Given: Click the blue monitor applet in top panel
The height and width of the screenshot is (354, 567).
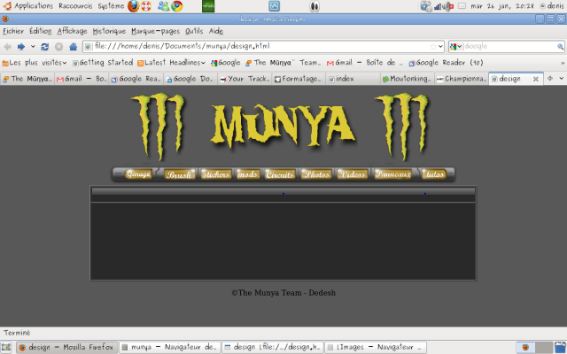Looking at the screenshot, I should [x=274, y=6].
